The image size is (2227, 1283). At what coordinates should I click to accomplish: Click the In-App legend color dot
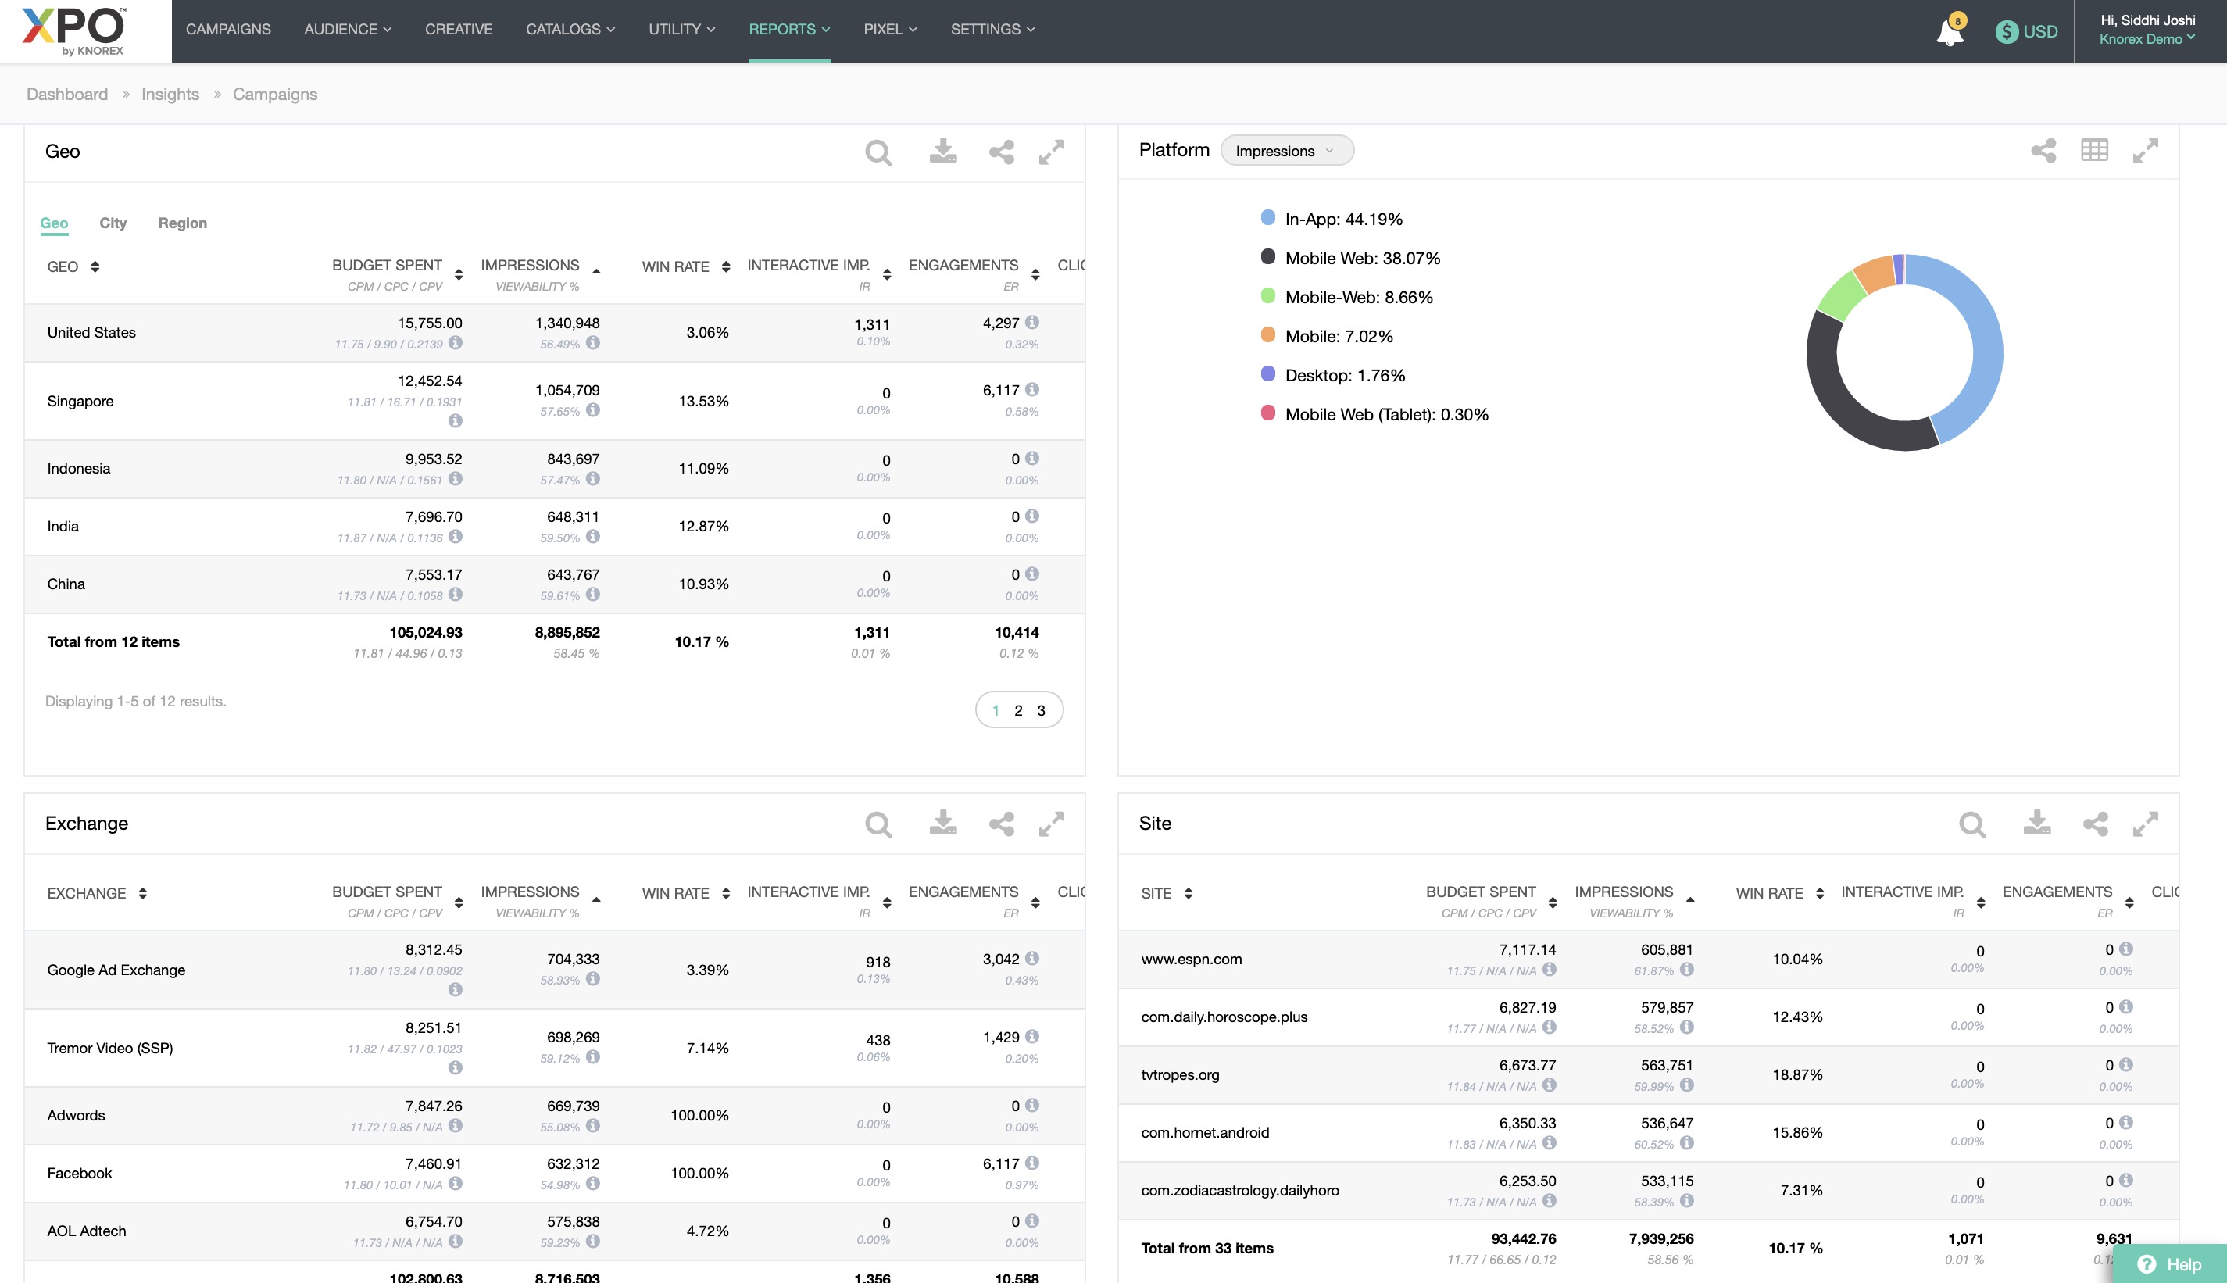coord(1267,218)
